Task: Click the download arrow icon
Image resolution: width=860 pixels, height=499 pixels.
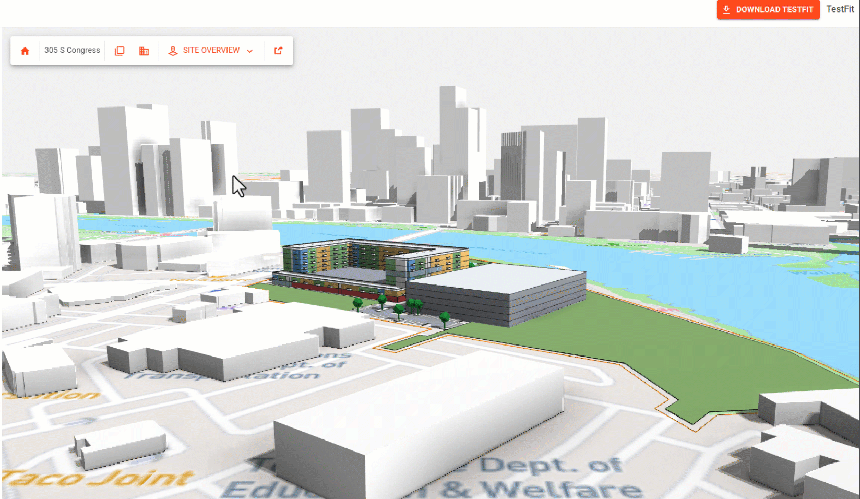Action: [726, 9]
